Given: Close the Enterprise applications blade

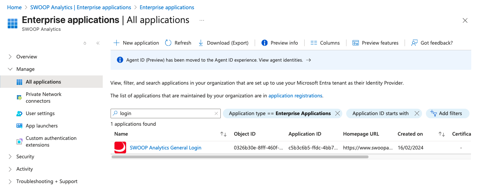Looking at the screenshot, I should click(465, 21).
